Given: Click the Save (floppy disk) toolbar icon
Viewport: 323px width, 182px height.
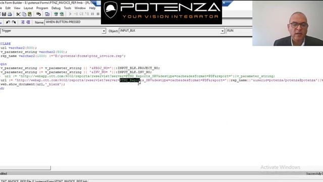Looking at the screenshot, I should point(4,14).
